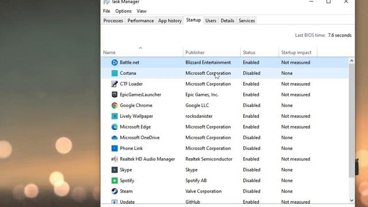The image size is (368, 207).
Task: Click the Microsoft OneDrive cloud icon
Action: 114,137
